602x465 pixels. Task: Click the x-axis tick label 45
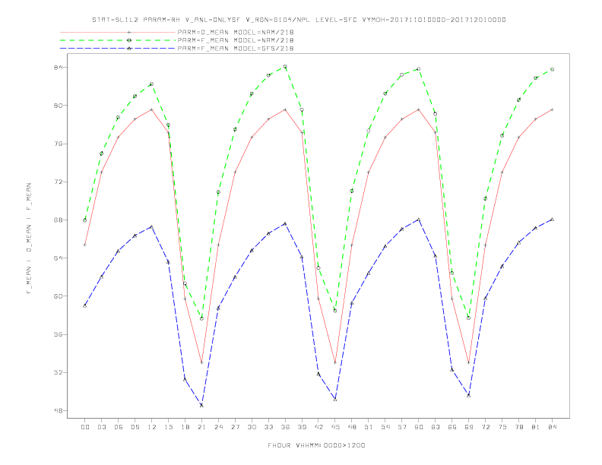click(x=335, y=427)
